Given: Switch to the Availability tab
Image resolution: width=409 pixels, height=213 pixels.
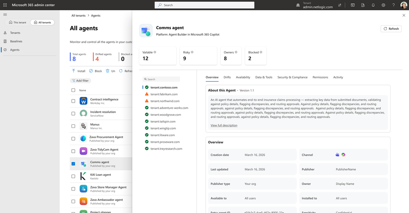Looking at the screenshot, I should [243, 77].
